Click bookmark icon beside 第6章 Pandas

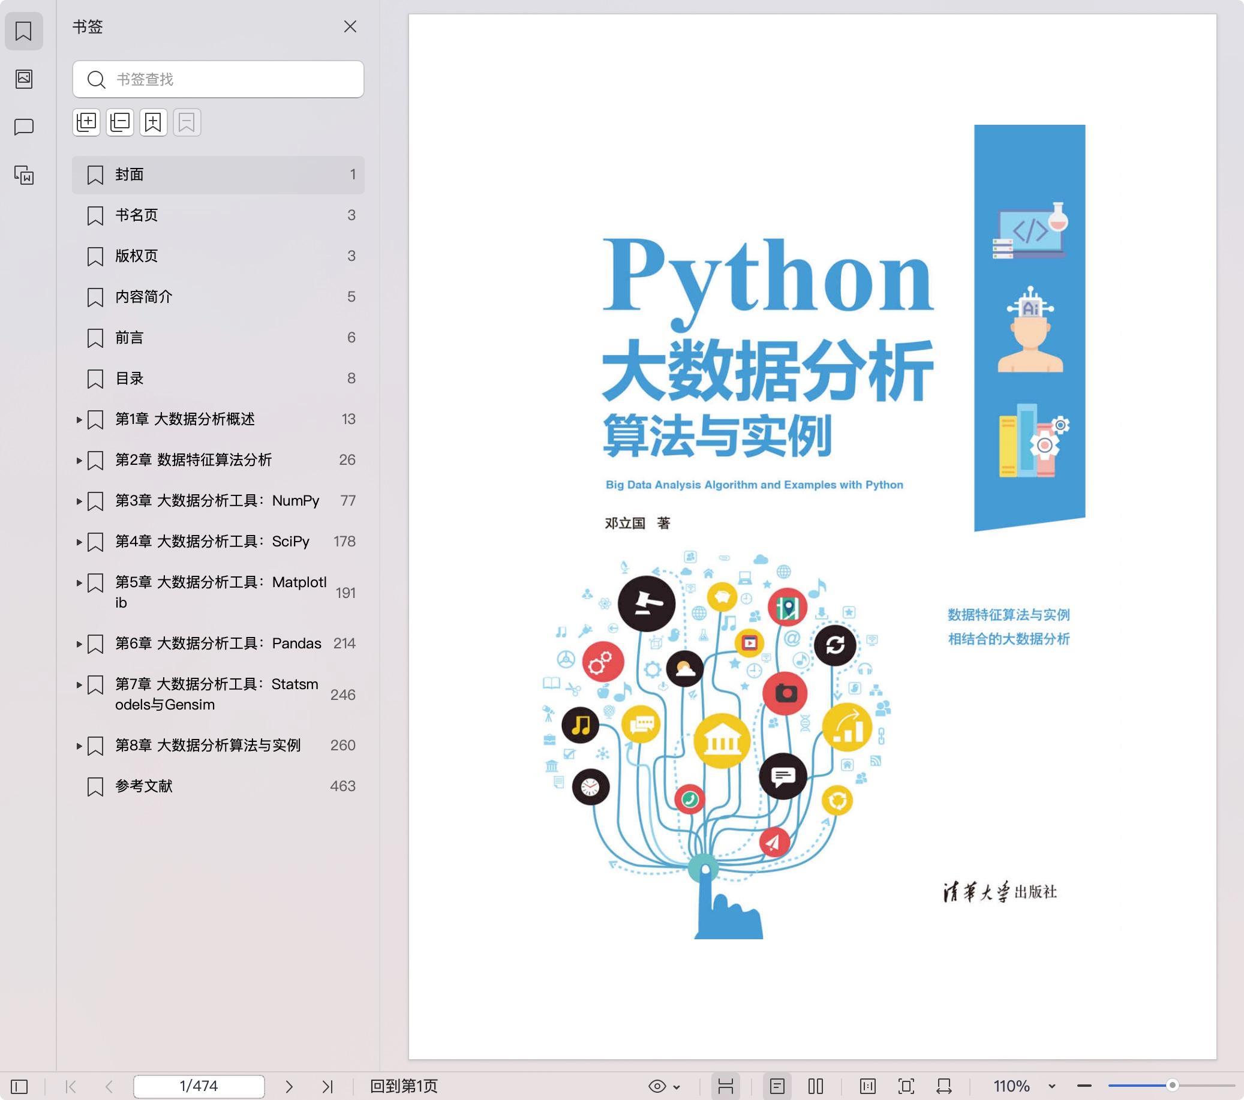coord(95,644)
